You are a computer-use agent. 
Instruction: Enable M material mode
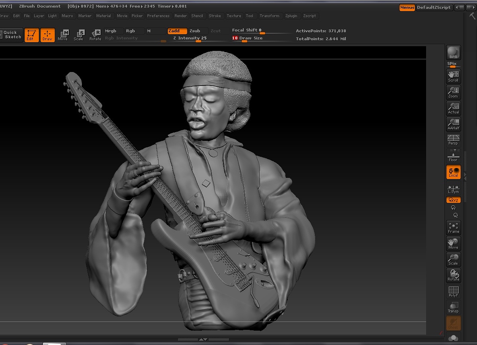coord(155,31)
